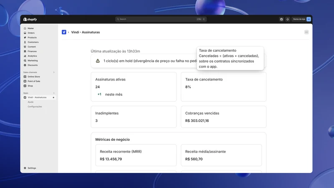Click the R$ 560,70 value
Screen dimensions: 334x188
[194, 159]
